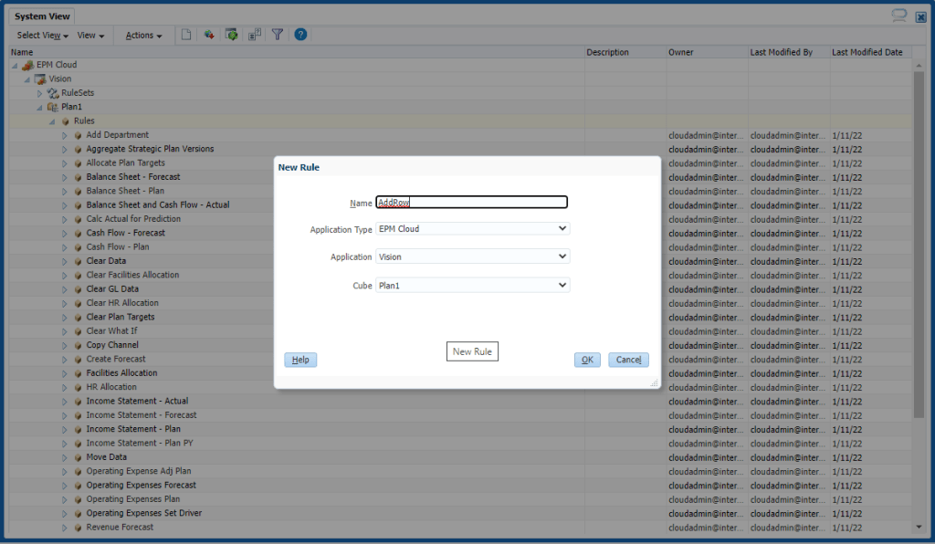Click the new document icon in toolbar
Viewport: 935px width, 544px height.
tap(186, 35)
